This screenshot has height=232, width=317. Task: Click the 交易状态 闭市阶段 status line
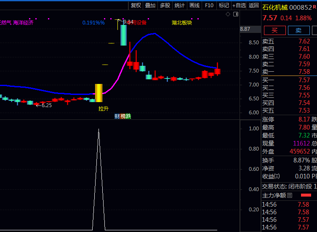[x=289, y=186]
